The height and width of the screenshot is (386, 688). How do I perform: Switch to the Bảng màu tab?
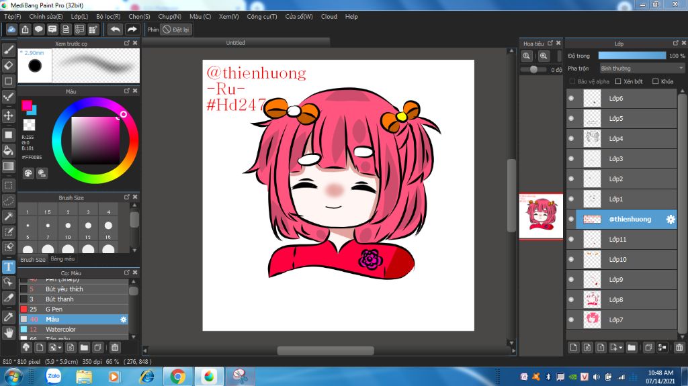62,259
